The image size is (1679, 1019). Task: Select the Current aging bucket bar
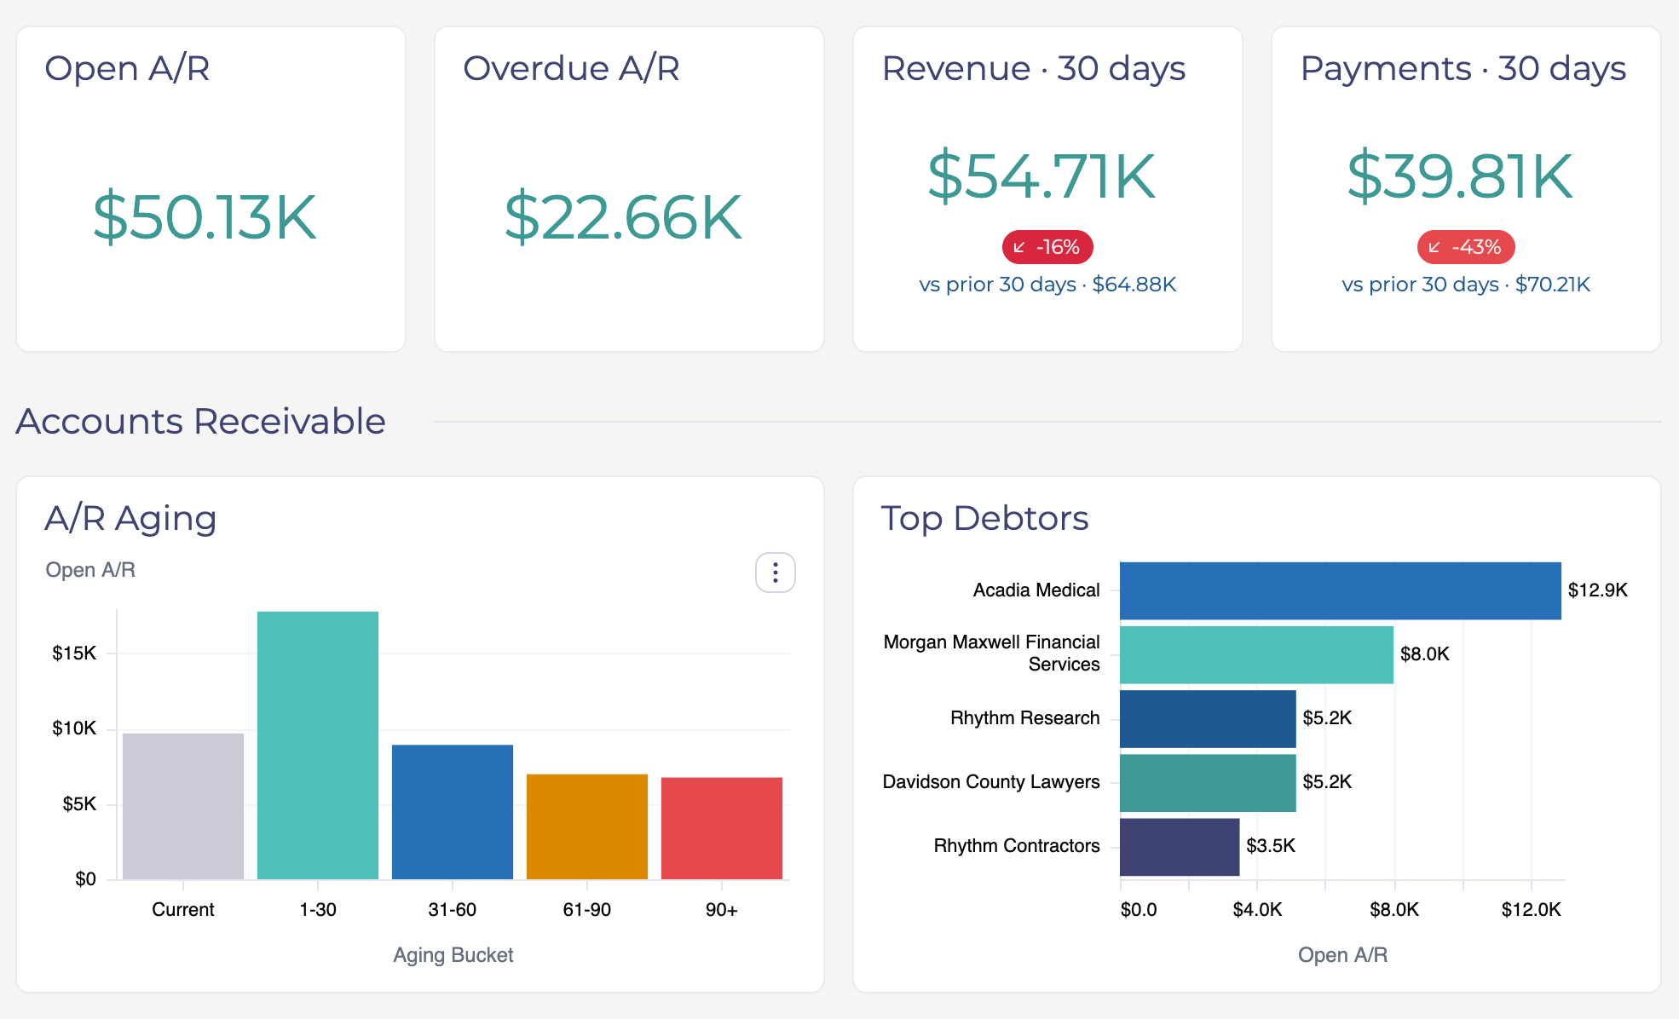pos(183,806)
